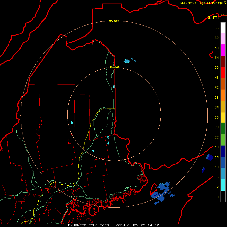Click the light blue echo beyond the 50 NMI ring
This screenshot has height=227, width=227.
click(x=127, y=61)
